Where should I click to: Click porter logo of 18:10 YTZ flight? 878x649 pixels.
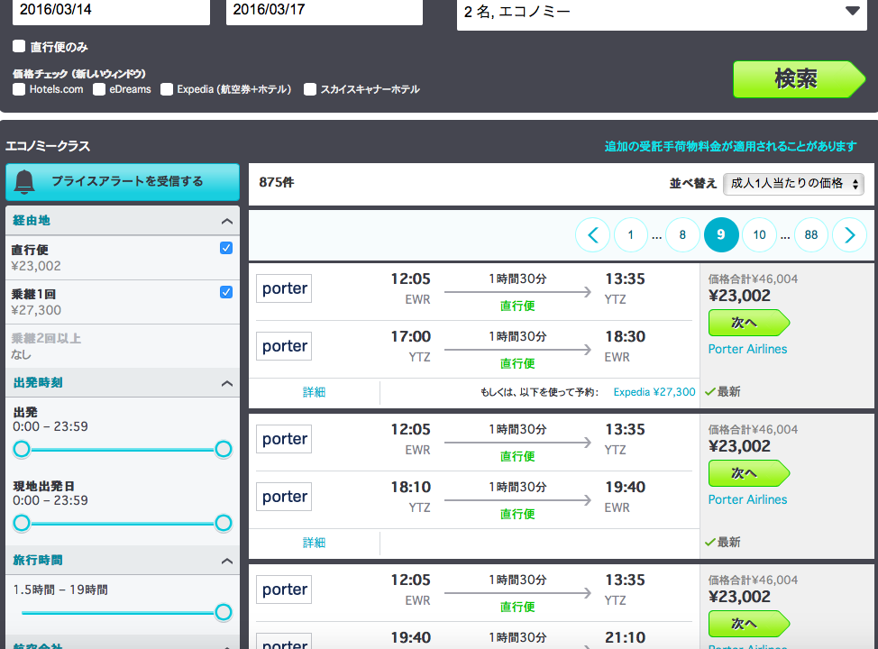point(284,497)
